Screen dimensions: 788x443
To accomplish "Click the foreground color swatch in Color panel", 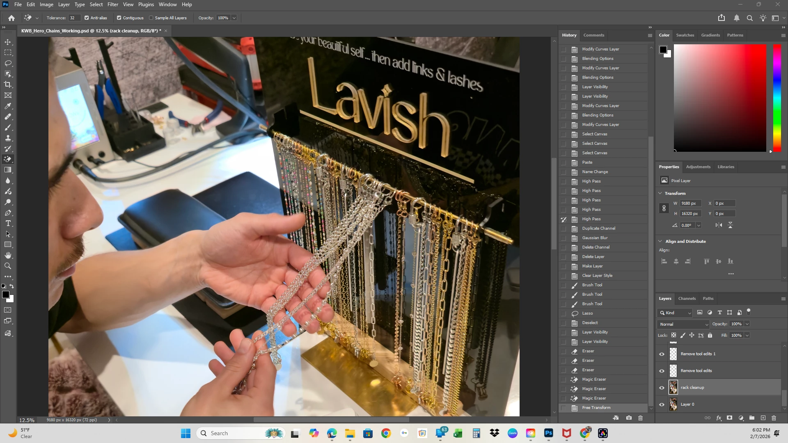I will click(x=663, y=50).
